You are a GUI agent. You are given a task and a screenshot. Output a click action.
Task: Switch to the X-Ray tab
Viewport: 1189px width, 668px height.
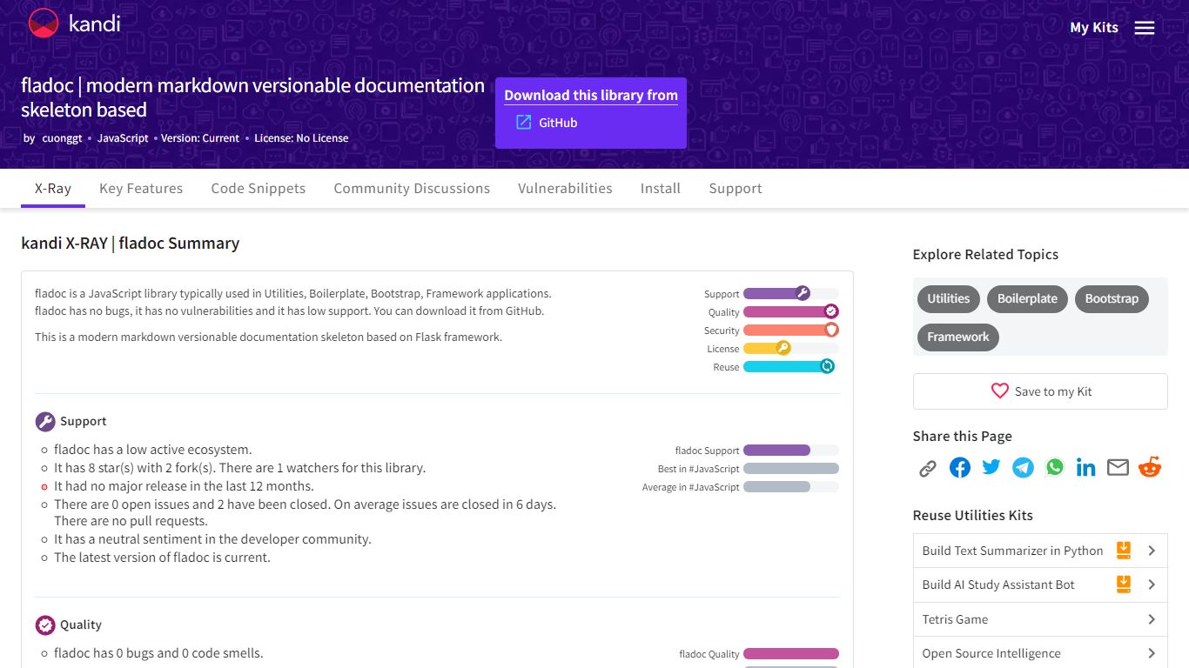[x=53, y=189]
